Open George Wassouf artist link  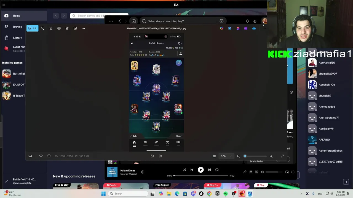129,174
